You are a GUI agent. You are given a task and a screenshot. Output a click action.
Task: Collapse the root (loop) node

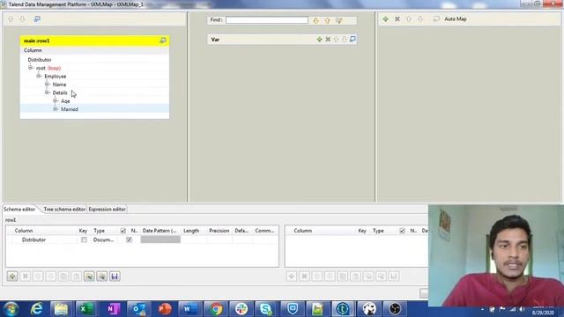[31, 68]
